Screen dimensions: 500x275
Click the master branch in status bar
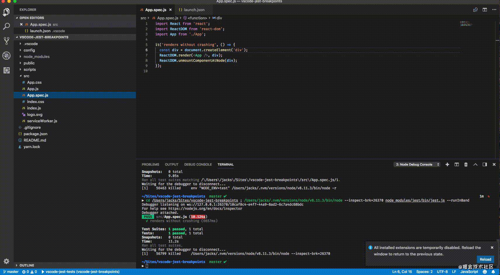point(11,272)
